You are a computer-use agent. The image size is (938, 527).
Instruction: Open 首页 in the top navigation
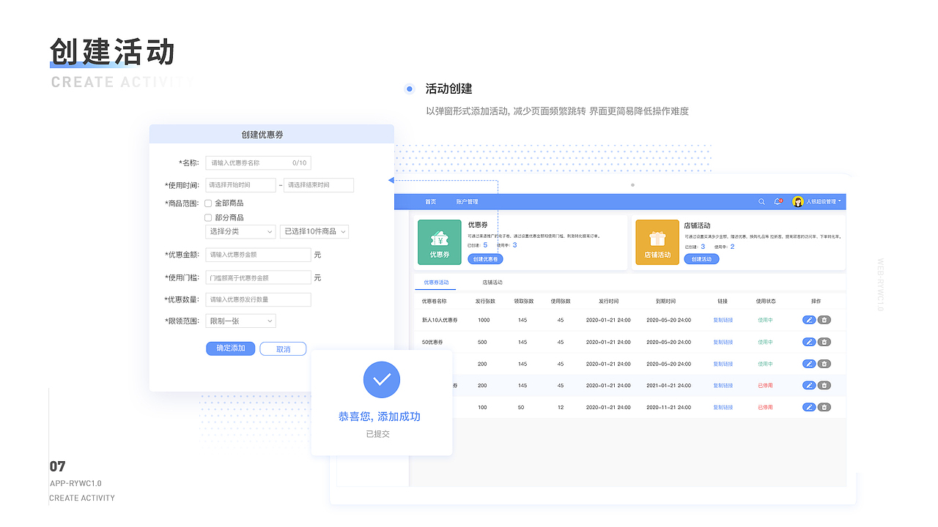tap(431, 201)
